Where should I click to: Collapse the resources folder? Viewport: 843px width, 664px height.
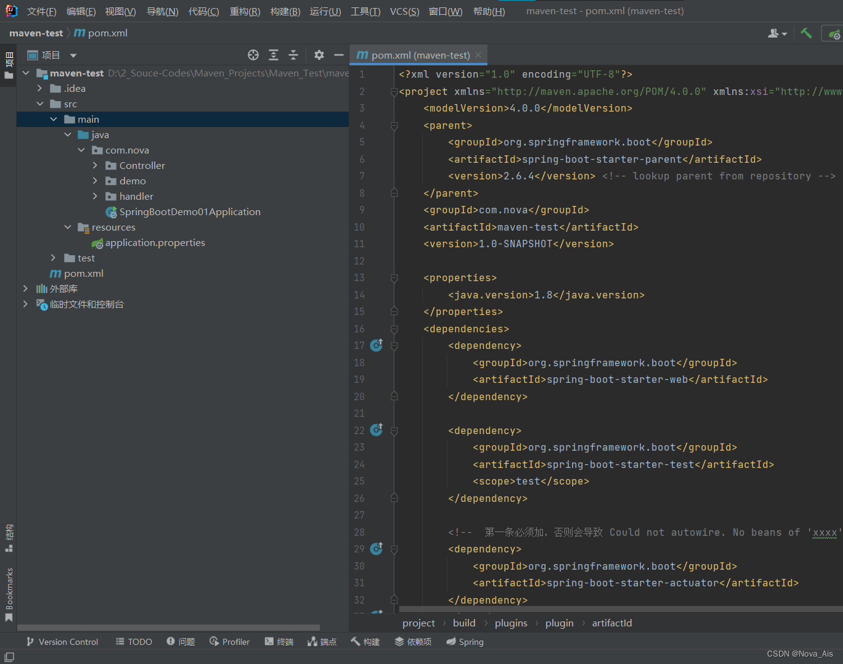click(68, 227)
